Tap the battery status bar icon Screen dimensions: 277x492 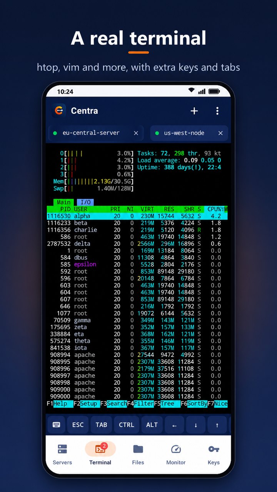[x=214, y=92]
